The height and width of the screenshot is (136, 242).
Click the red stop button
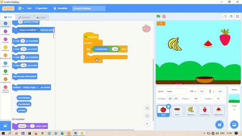pos(164,16)
